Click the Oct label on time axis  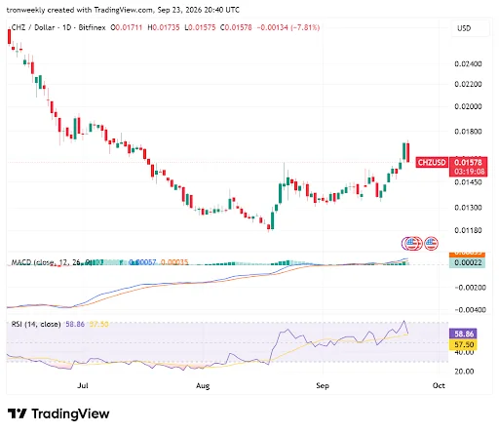[x=439, y=385]
